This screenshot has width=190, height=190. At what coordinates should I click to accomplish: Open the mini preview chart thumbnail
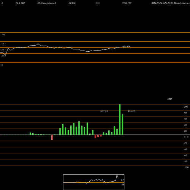(x=94, y=182)
